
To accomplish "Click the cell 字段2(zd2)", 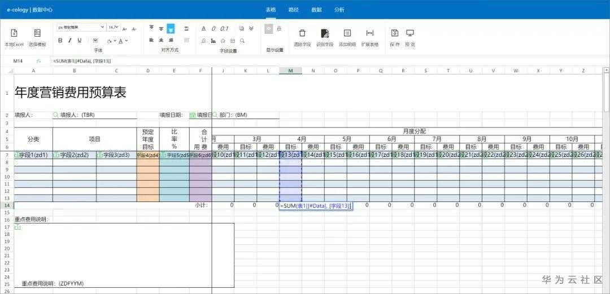I will tap(75, 155).
